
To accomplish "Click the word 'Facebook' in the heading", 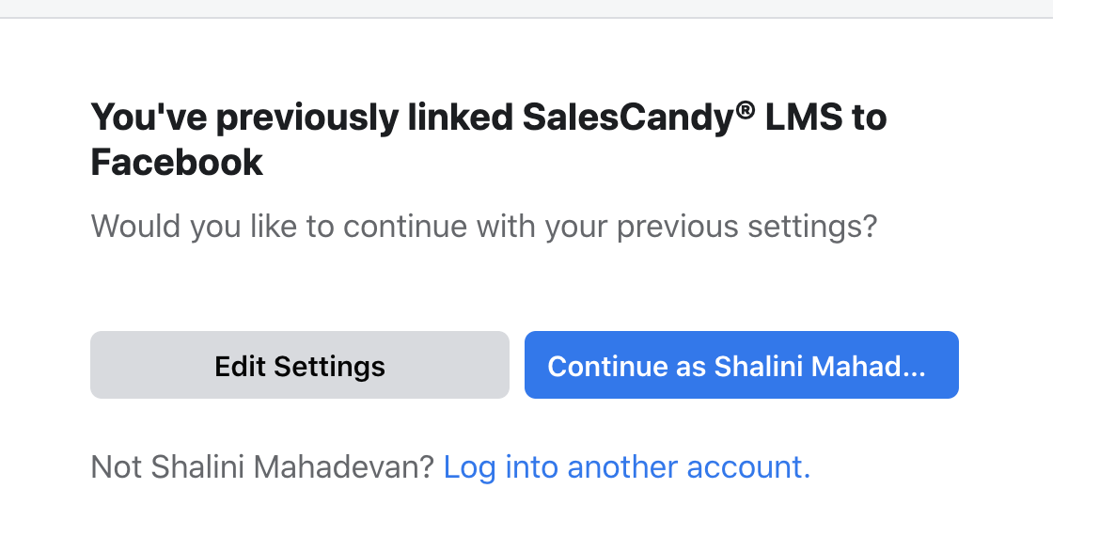I will tap(177, 163).
